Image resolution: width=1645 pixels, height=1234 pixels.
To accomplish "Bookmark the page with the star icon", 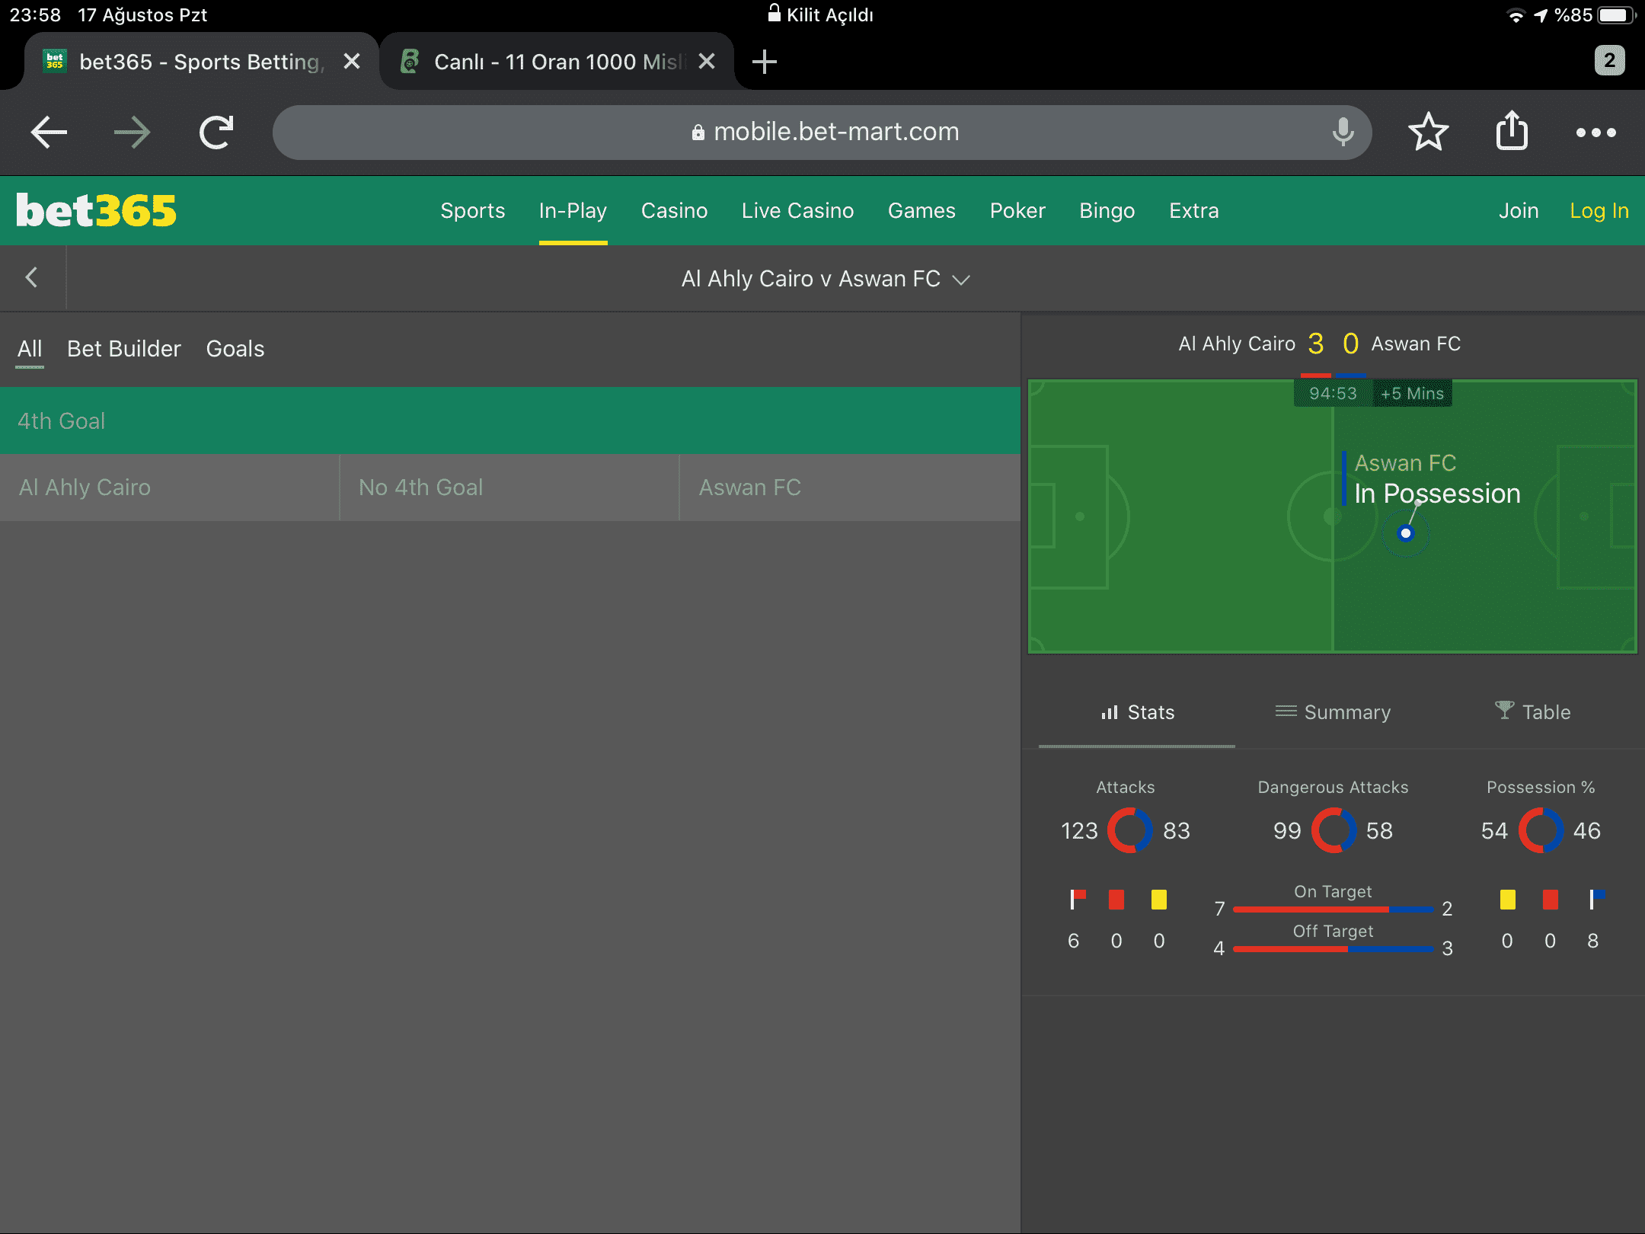I will click(x=1428, y=133).
